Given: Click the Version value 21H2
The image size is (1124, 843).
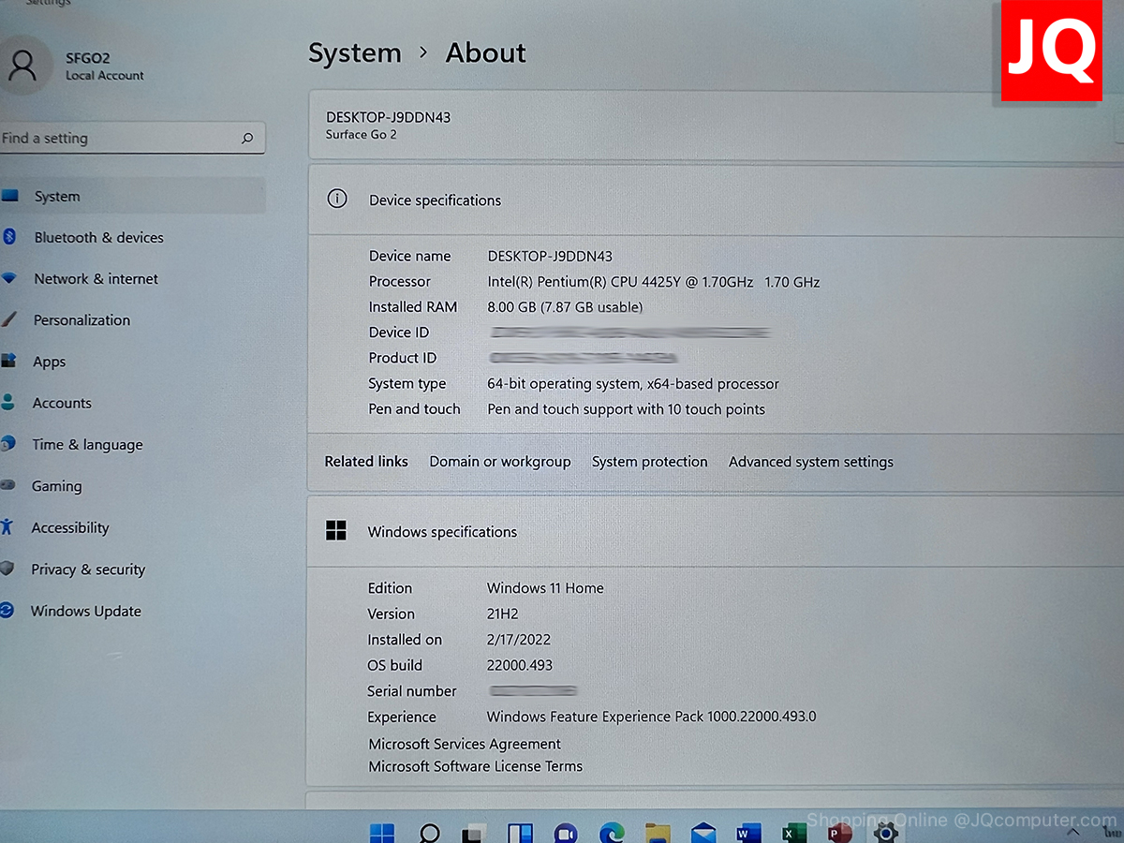Looking at the screenshot, I should [x=503, y=614].
